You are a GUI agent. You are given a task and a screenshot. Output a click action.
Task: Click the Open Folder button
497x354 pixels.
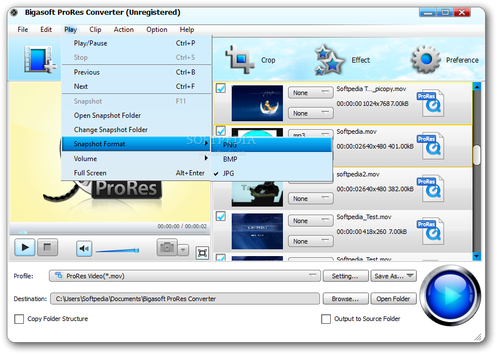click(x=393, y=299)
